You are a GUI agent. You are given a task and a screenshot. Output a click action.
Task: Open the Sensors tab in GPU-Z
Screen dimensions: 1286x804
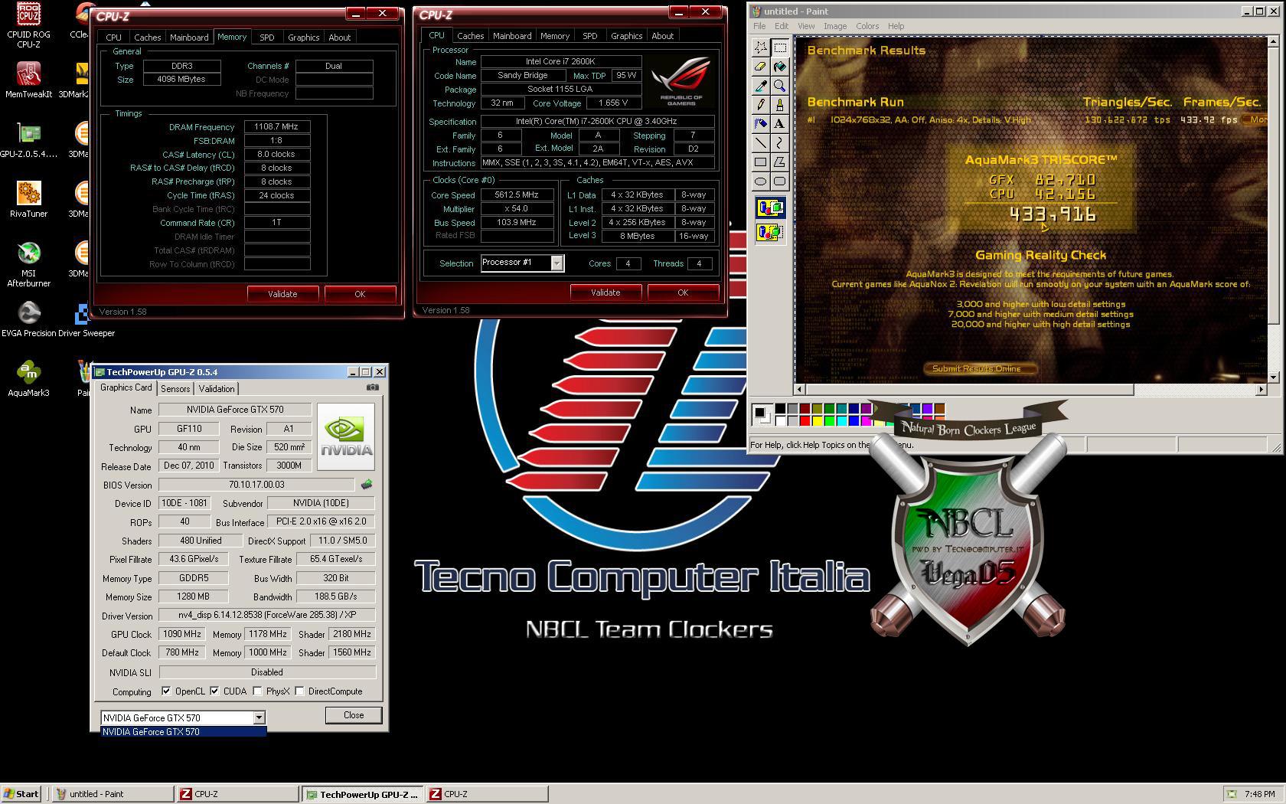pyautogui.click(x=175, y=389)
